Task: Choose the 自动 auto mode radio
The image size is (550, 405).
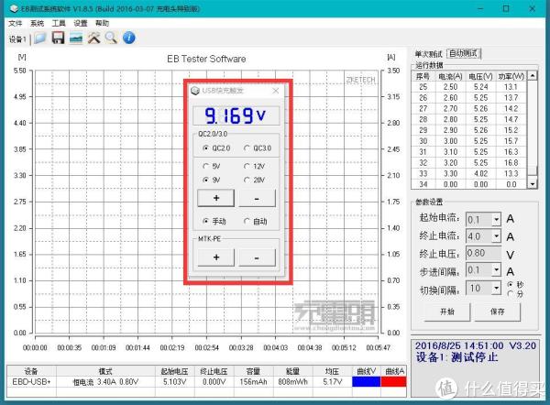Action: point(247,221)
